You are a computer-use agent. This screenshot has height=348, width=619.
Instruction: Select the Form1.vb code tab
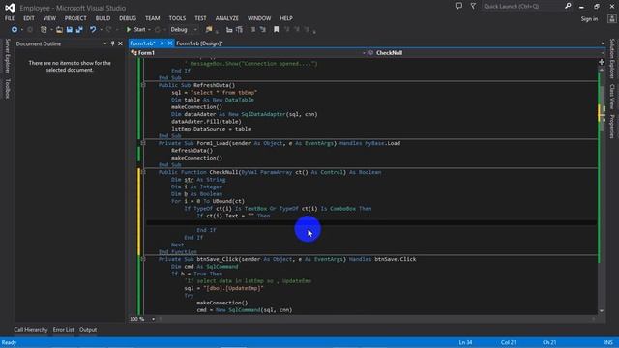click(142, 43)
